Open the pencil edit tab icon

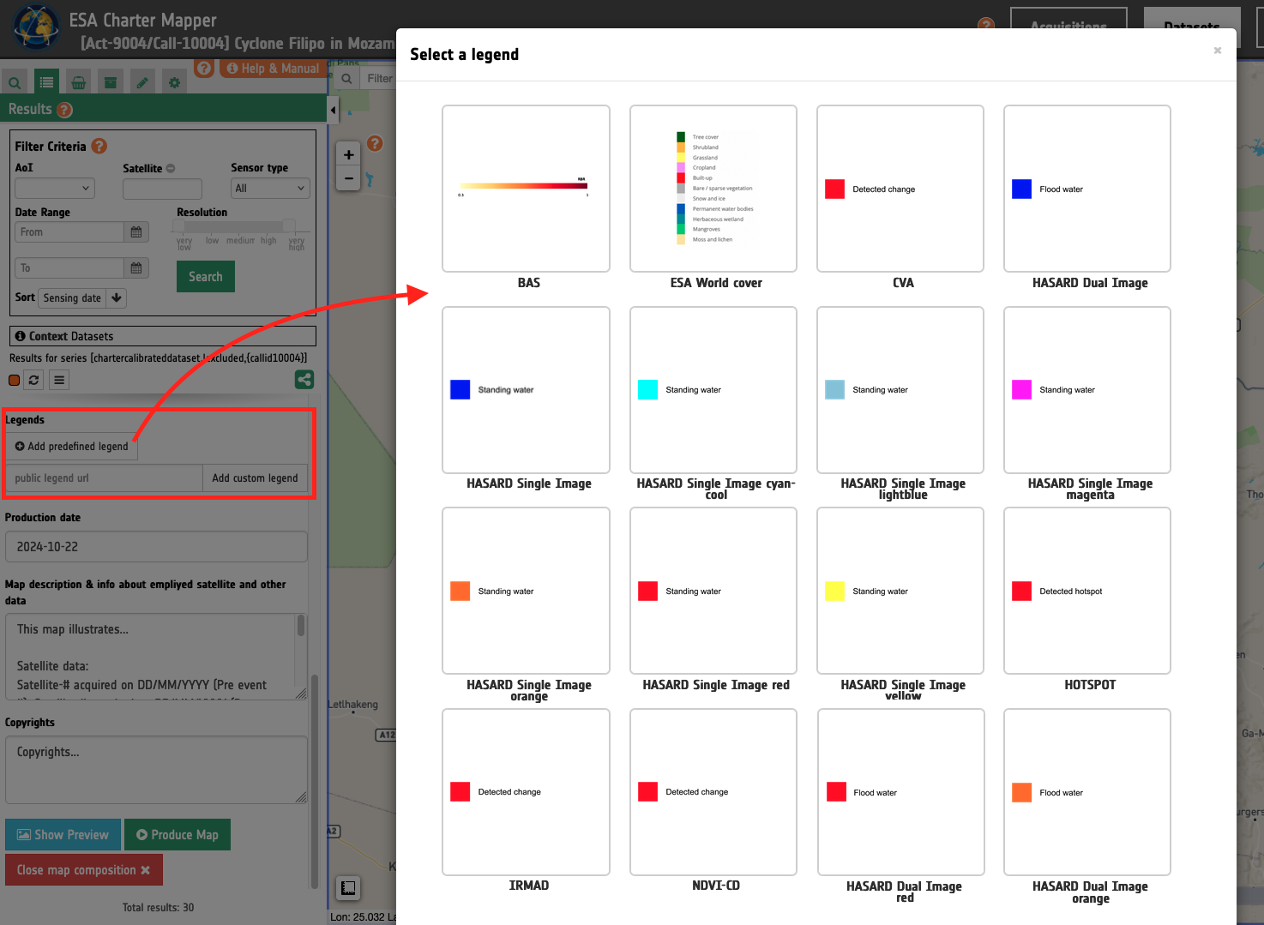[142, 82]
